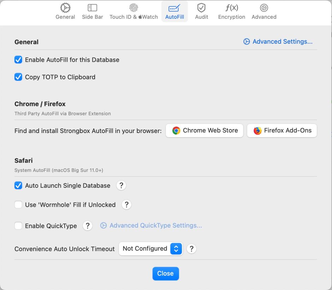Go to the Audit shield tab
The width and height of the screenshot is (332, 290).
pos(201,11)
